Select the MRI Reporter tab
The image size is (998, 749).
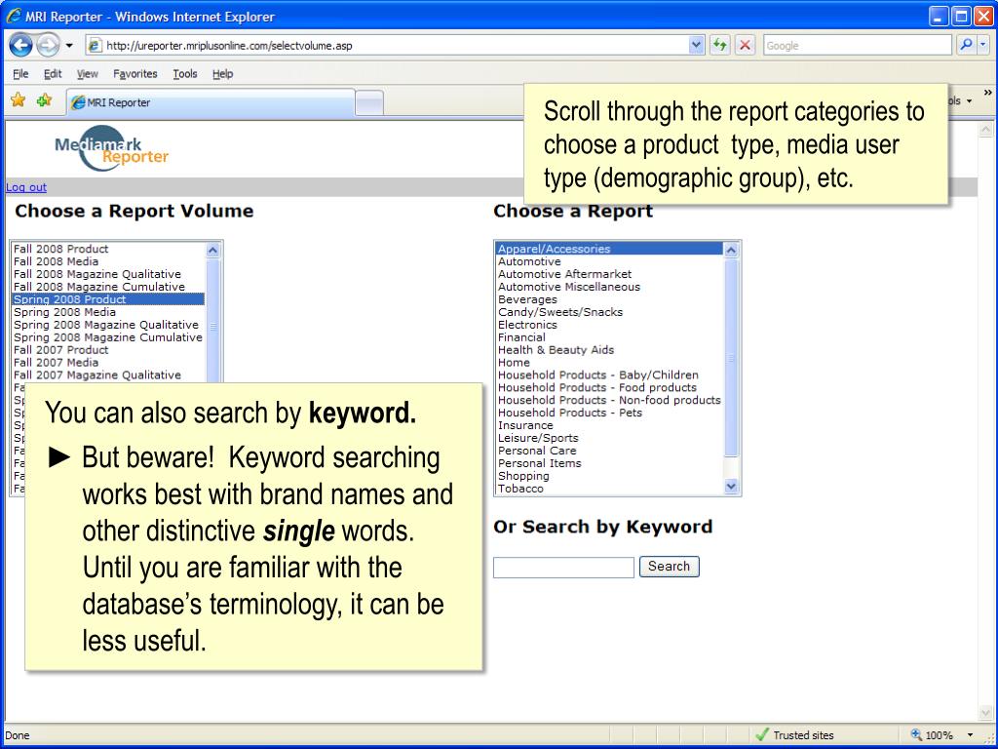pyautogui.click(x=211, y=102)
